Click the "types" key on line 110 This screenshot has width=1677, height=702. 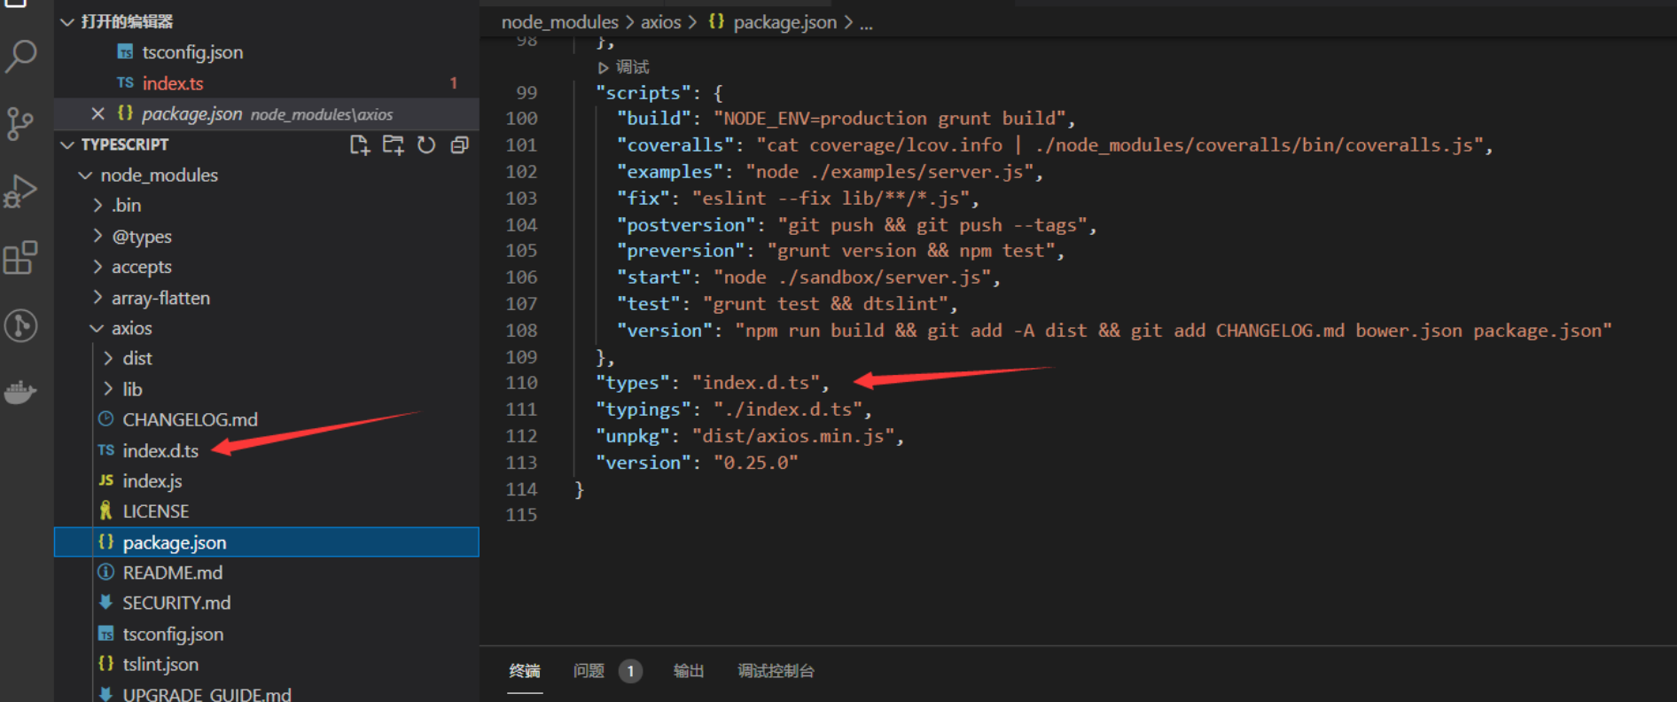[633, 383]
